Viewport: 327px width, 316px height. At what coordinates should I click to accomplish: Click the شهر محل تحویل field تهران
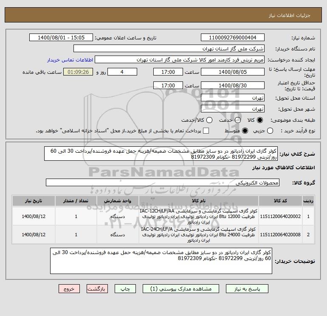point(233,109)
